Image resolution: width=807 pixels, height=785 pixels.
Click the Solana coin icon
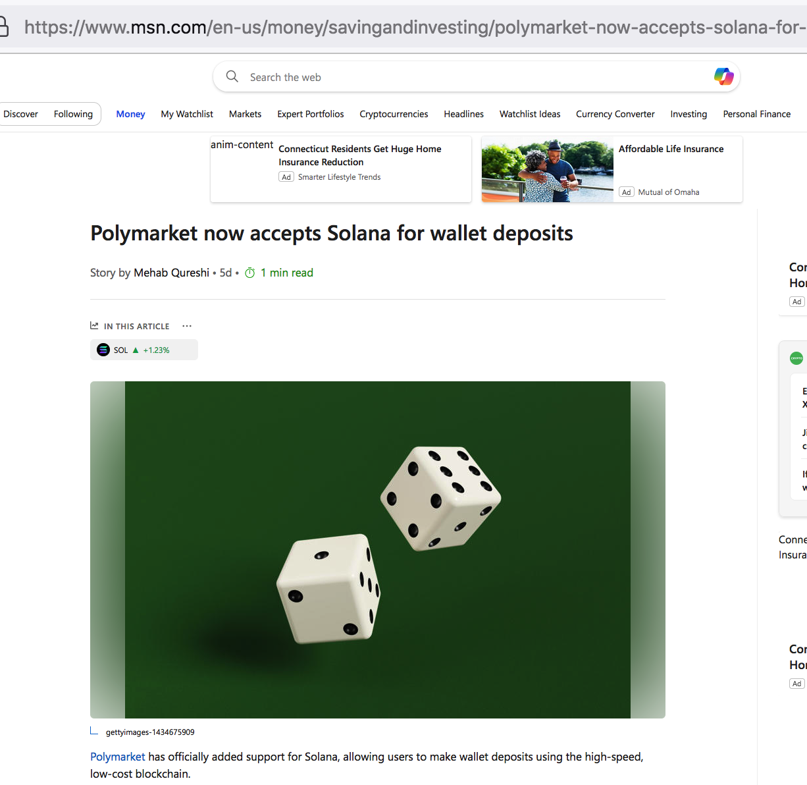point(103,350)
